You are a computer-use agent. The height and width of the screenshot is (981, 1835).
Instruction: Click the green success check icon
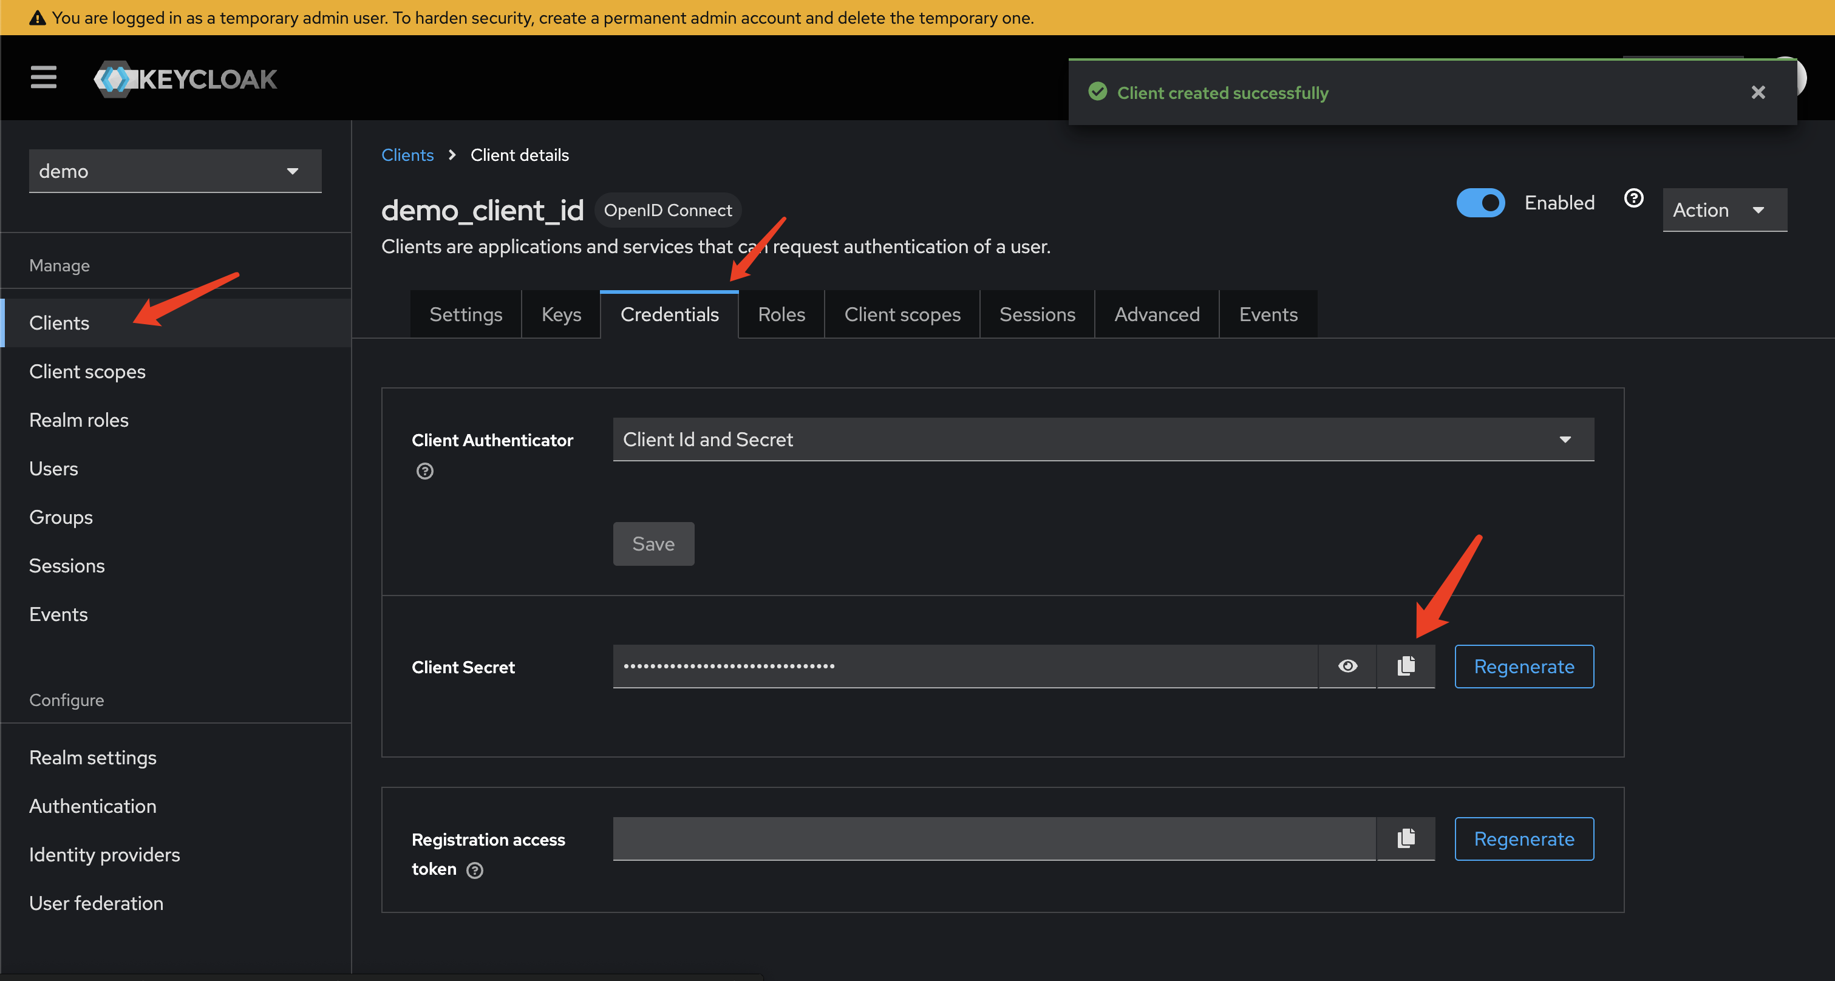click(1098, 92)
